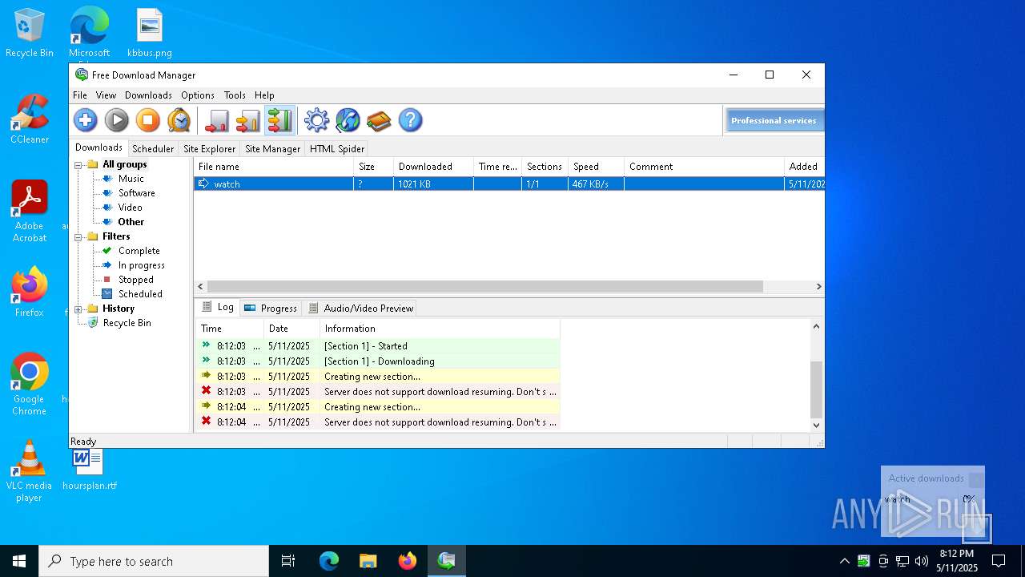Click the taskbar search box
The image size is (1025, 577).
pyautogui.click(x=154, y=561)
